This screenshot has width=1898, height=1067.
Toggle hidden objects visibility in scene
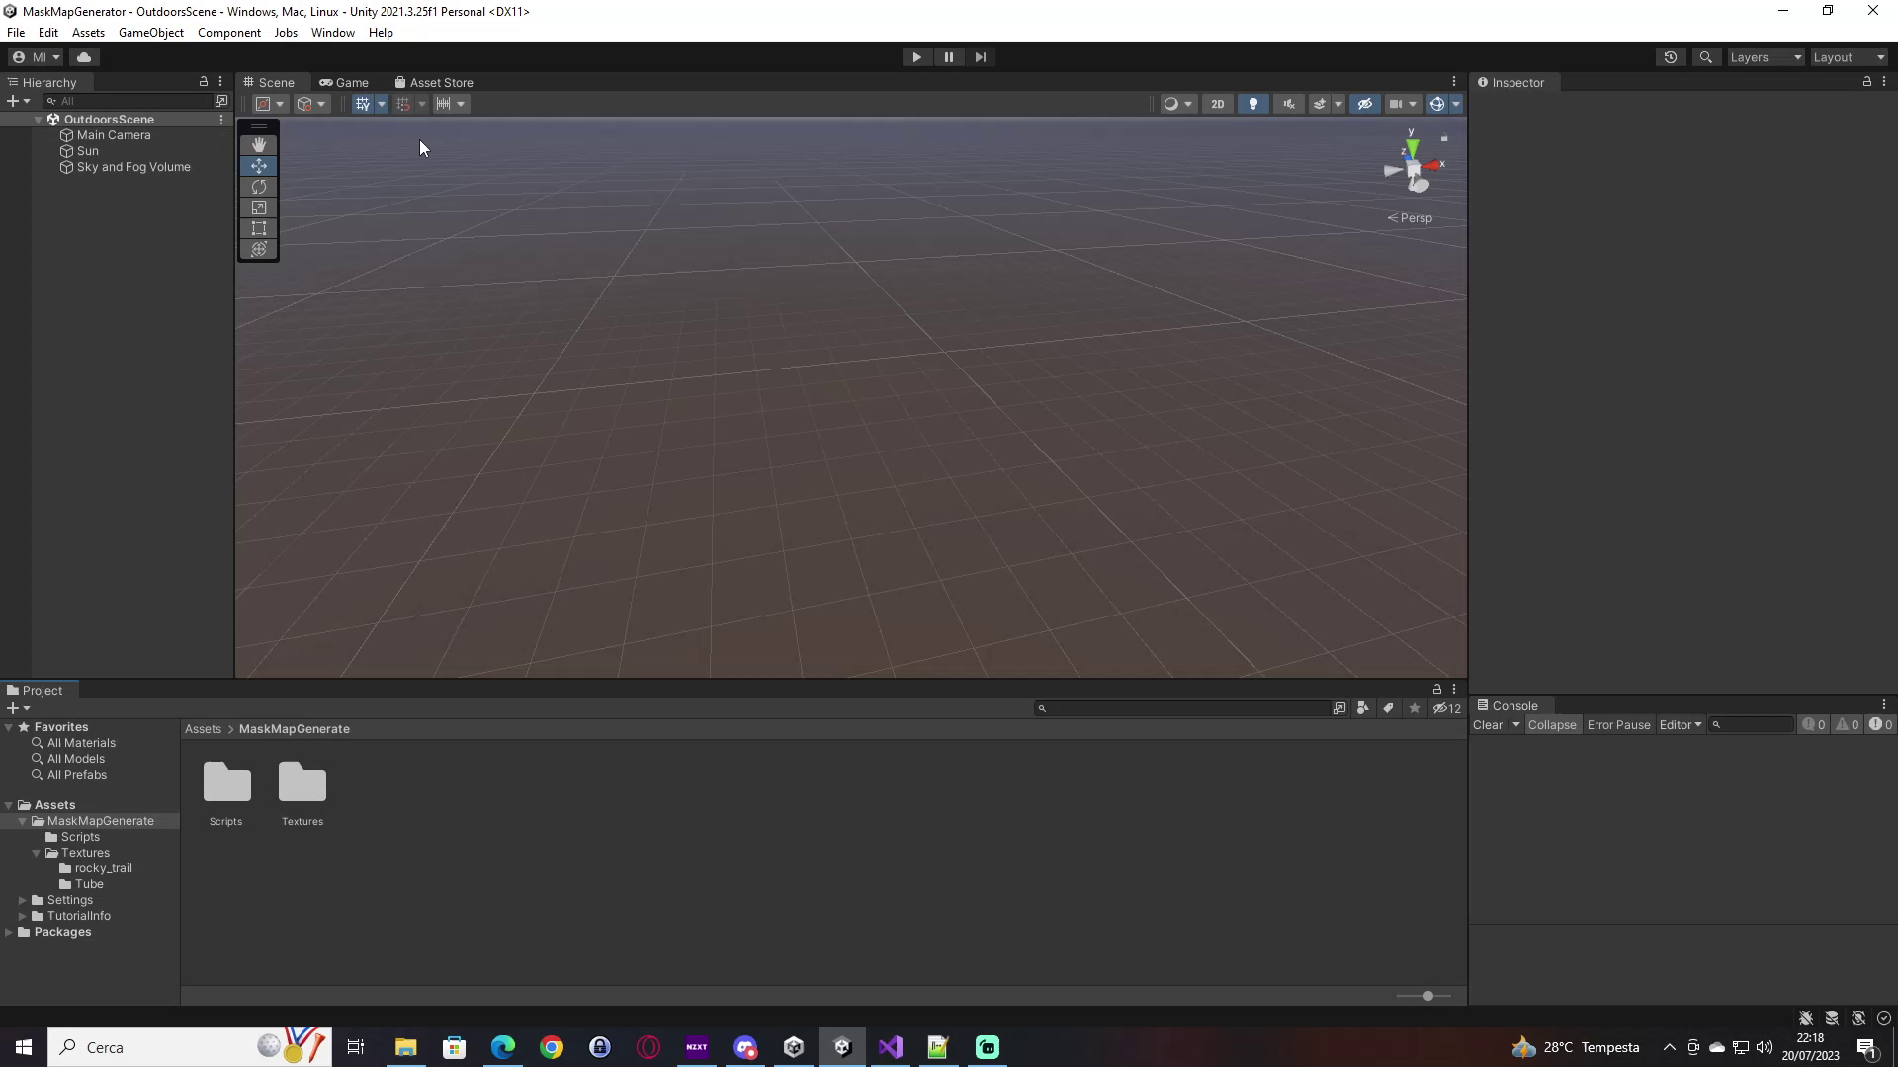click(x=1365, y=104)
